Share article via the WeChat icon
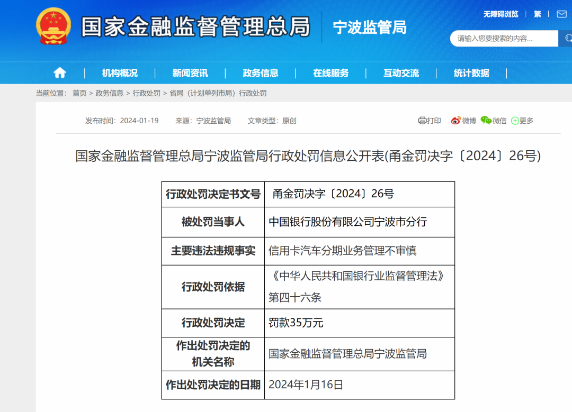This screenshot has width=572, height=412. 486,121
